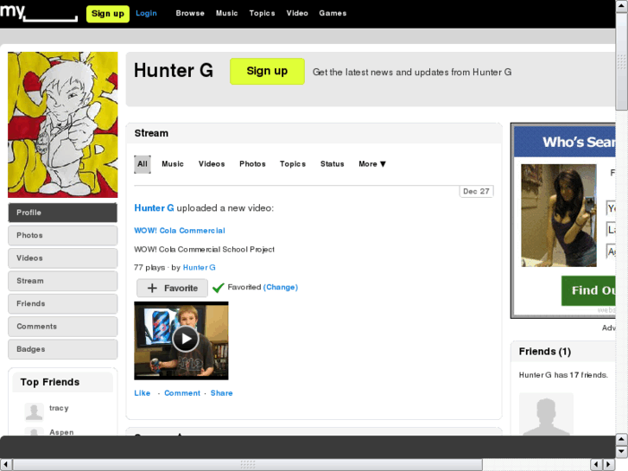Open the Comments sidebar section
628x471 pixels.
(63, 327)
